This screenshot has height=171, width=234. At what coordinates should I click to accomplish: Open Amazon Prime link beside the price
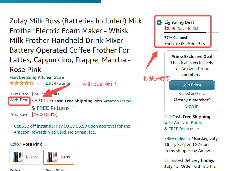click(x=117, y=101)
